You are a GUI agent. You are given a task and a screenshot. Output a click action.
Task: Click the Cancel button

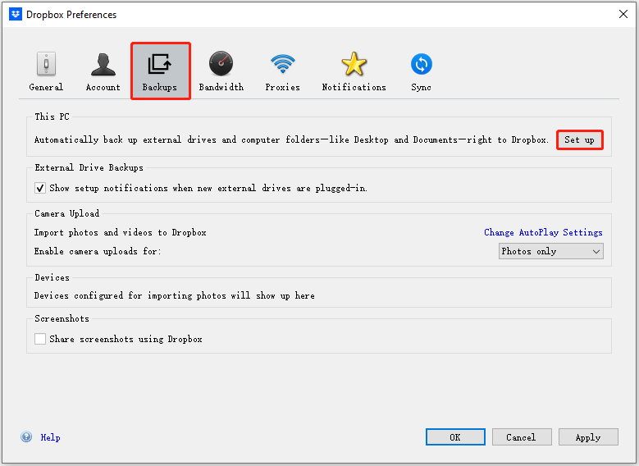coord(522,437)
